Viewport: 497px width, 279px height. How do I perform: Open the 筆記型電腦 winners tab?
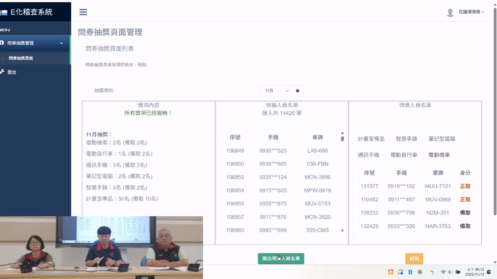[x=442, y=139]
